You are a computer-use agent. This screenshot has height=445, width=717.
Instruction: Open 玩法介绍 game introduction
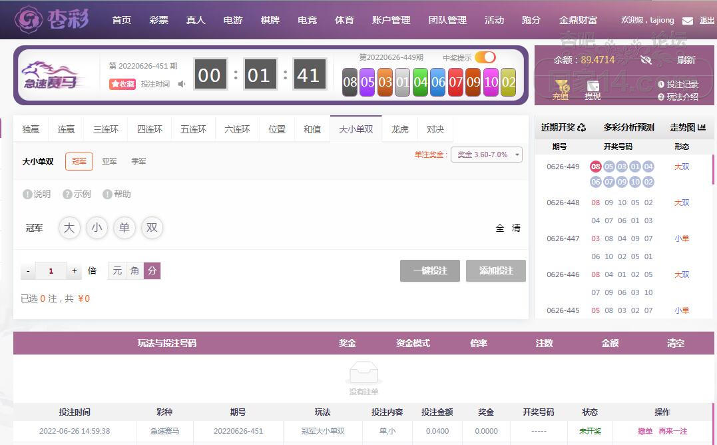678,97
